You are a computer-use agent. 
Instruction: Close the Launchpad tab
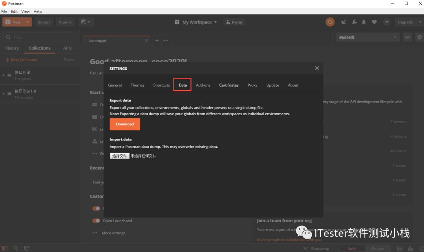pyautogui.click(x=146, y=40)
